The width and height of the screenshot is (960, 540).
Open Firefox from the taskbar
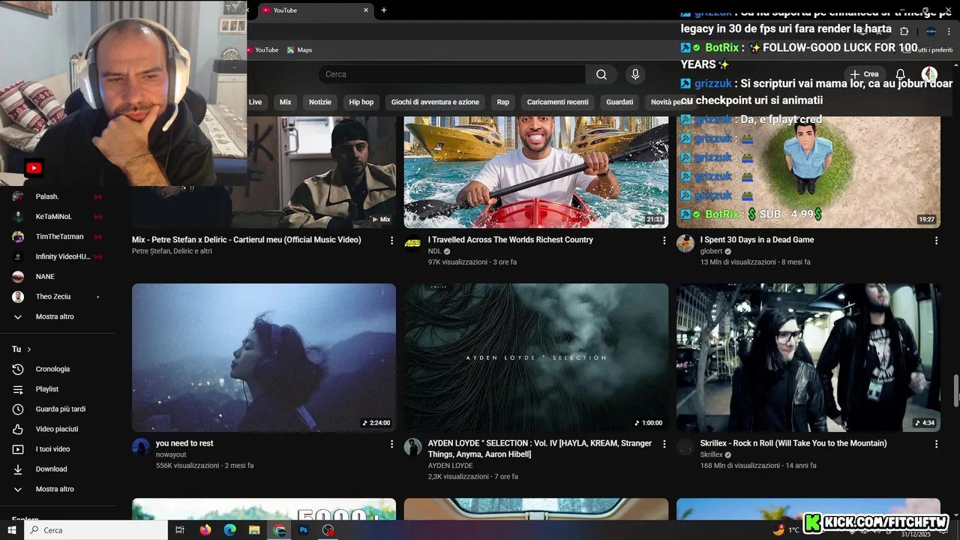point(205,529)
